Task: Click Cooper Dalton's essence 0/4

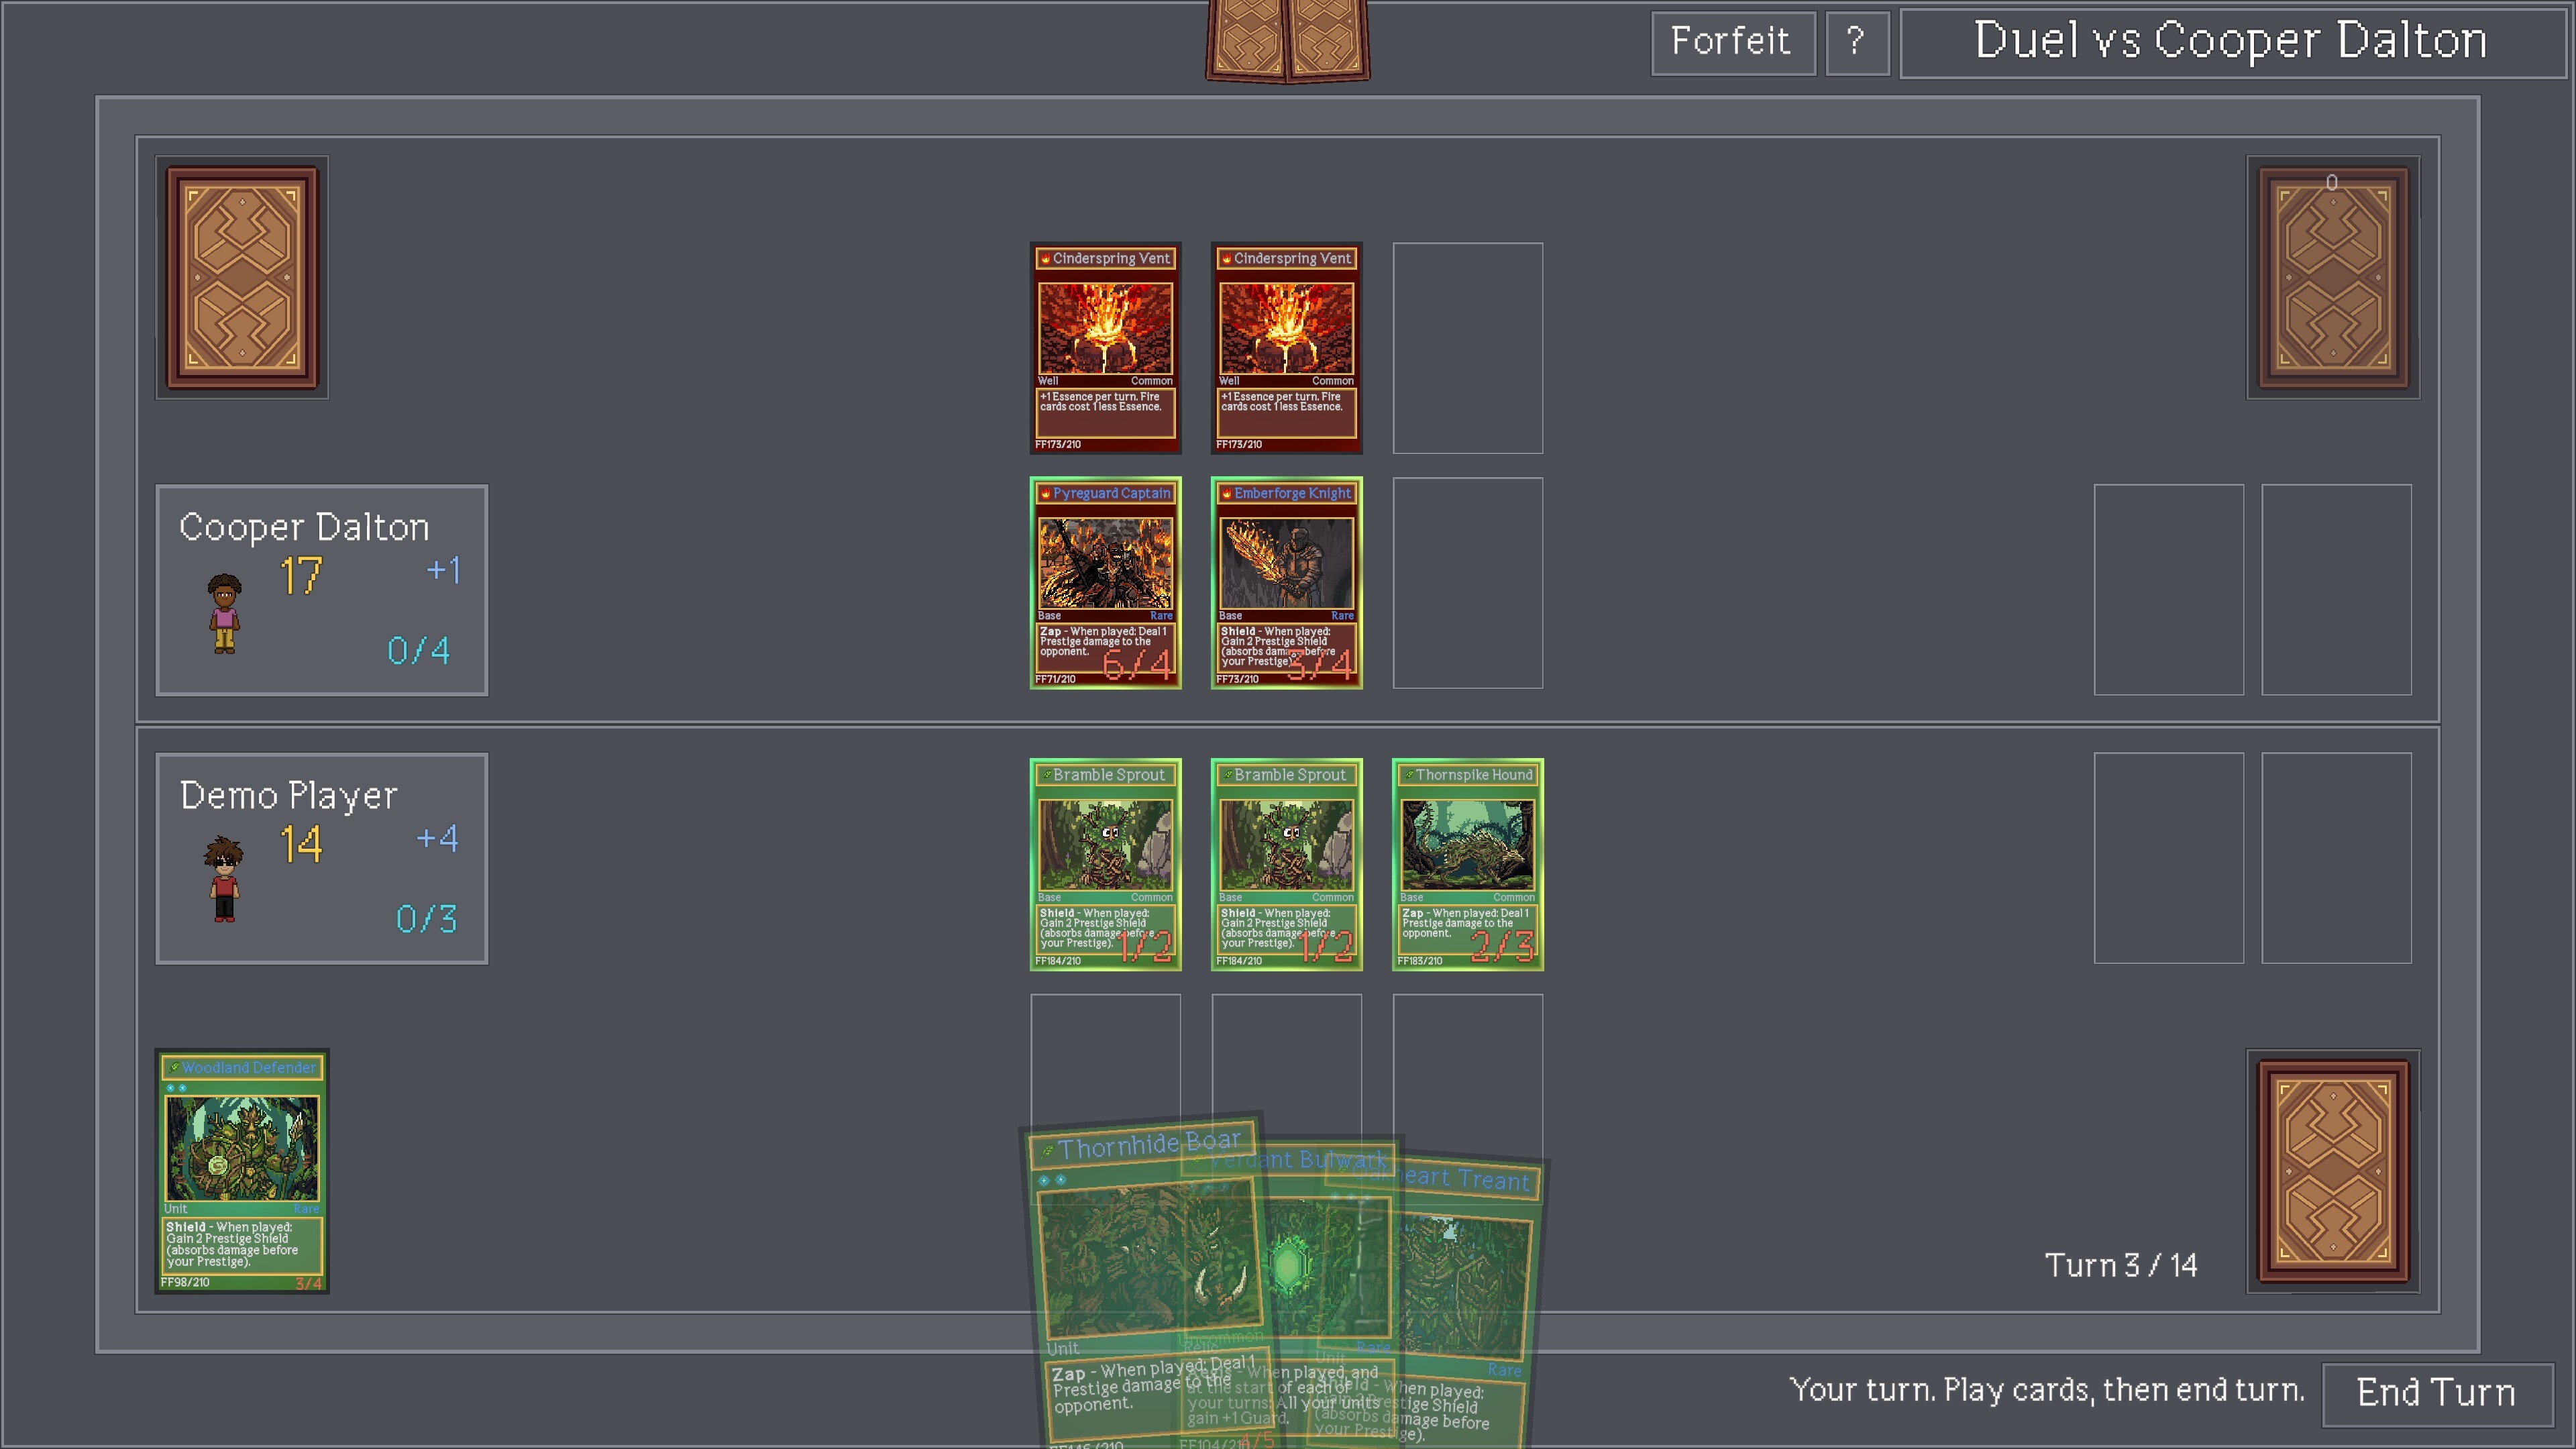Action: [x=418, y=651]
